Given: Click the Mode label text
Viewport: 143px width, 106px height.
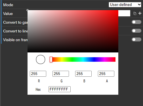Looking at the screenshot, I should pyautogui.click(x=8, y=5).
